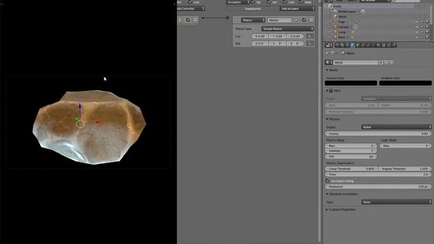The image size is (434, 244).
Task: Enable the Mist checkbox
Action: tap(331, 91)
